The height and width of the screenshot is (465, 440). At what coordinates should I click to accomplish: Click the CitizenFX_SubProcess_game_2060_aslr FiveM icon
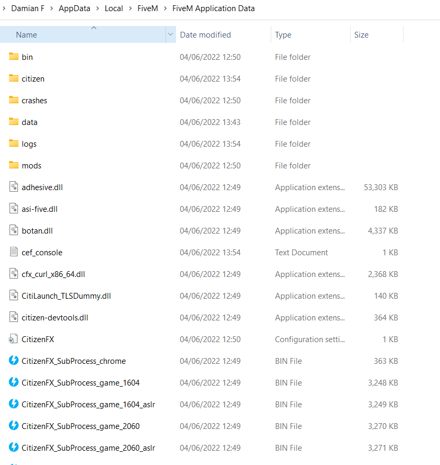click(x=14, y=447)
